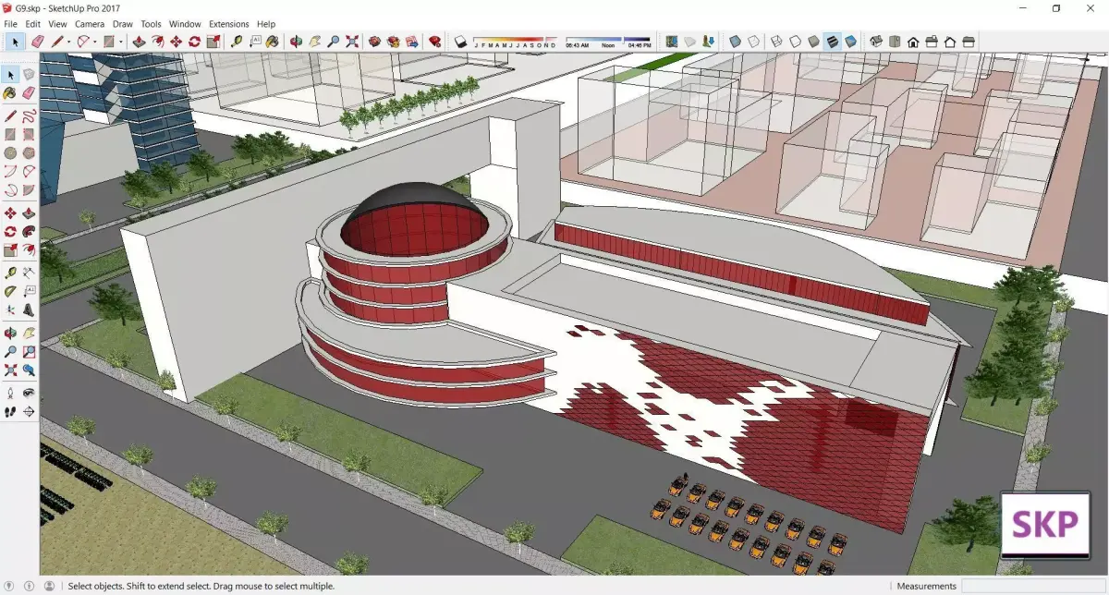Toggle Back Edges style
Viewport: 1109px width, 595px height.
[754, 42]
